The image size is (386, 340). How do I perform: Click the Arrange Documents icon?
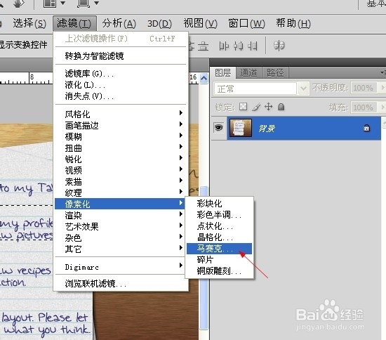coord(50,4)
